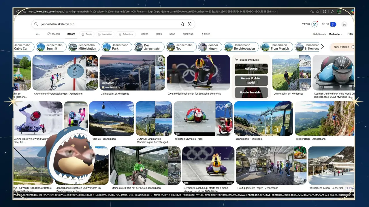
Task: Switch to the VIDEOS tab
Action: [x=144, y=34]
